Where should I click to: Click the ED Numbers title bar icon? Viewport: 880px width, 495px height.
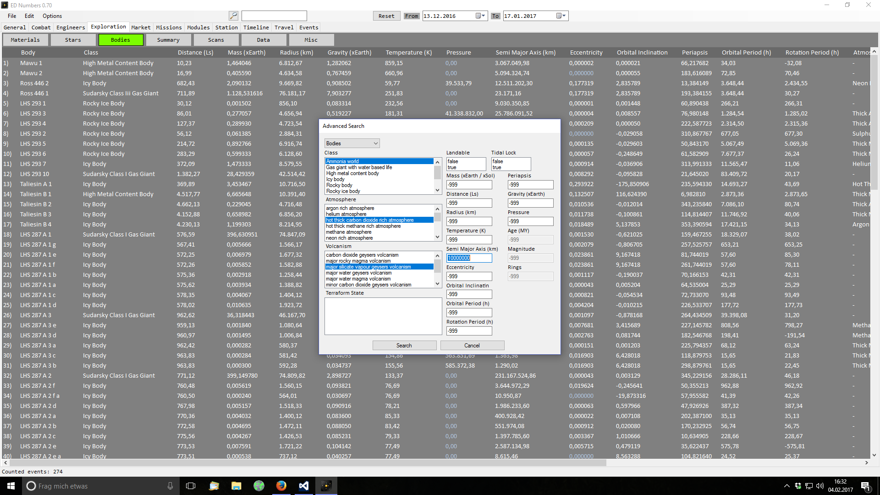tap(5, 5)
